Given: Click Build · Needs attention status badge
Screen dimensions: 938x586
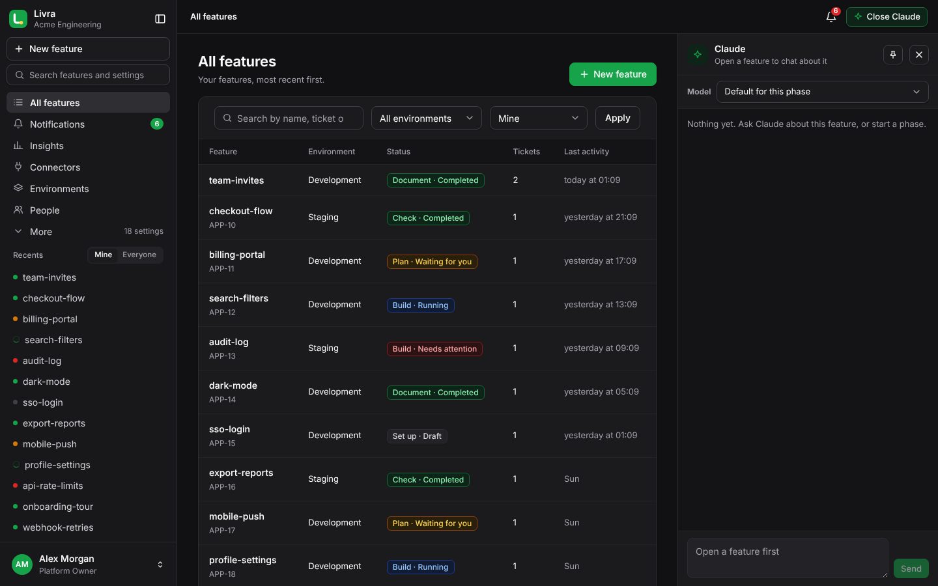Looking at the screenshot, I should [x=434, y=349].
